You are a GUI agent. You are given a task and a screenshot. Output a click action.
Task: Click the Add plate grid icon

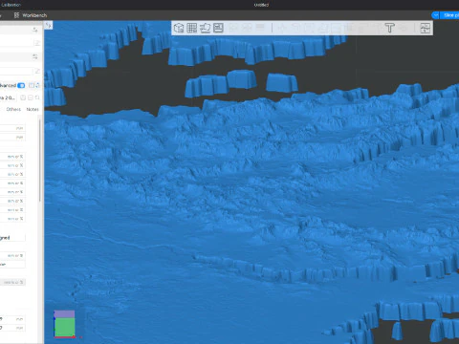192,28
